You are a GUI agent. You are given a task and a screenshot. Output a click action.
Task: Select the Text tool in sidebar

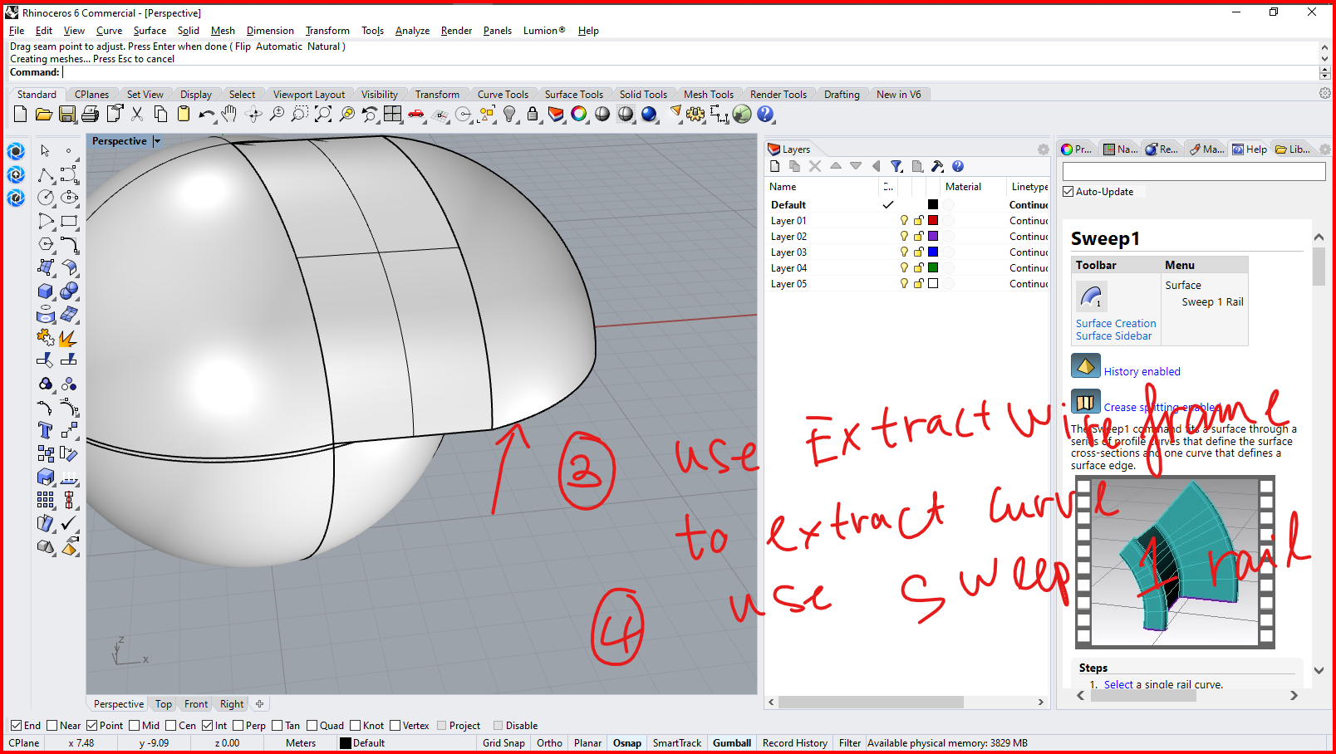(x=47, y=428)
